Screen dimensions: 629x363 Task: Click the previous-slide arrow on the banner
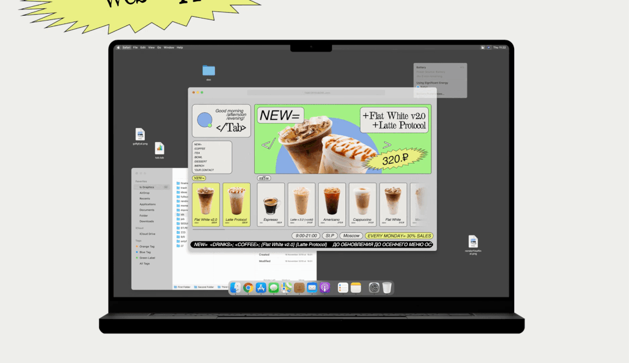pos(268,144)
